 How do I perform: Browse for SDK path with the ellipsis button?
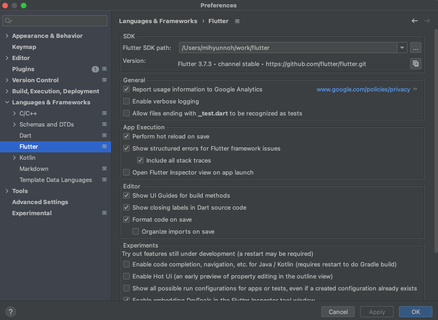click(416, 48)
